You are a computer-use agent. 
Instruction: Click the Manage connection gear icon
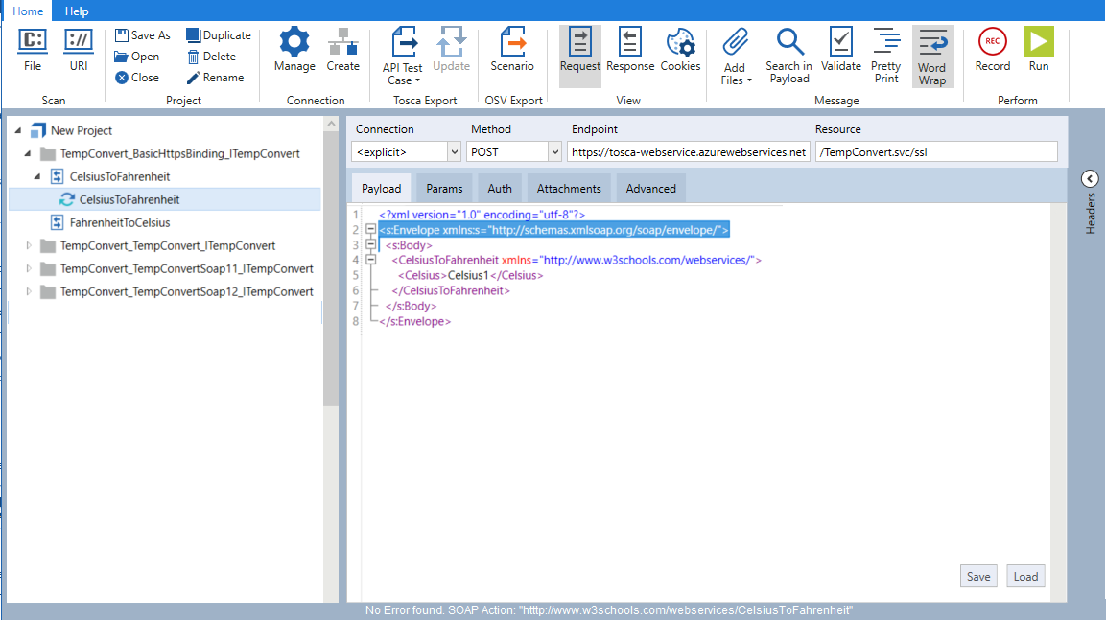point(294,43)
